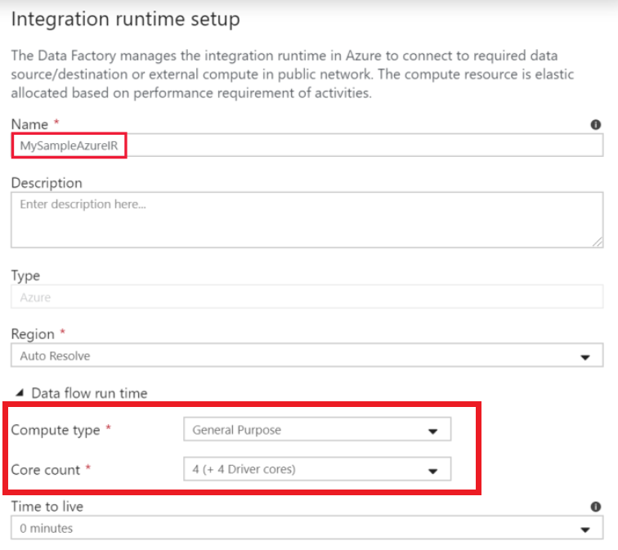
Task: Click the Description text area
Action: pos(307,220)
